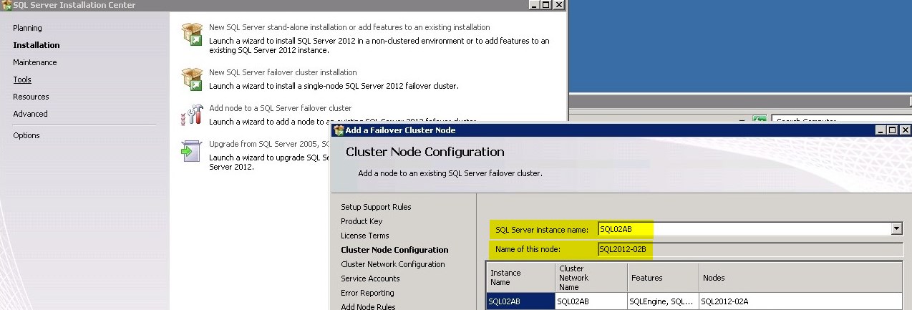Close the Add a Failover Cluster Node window
This screenshot has height=310, width=912.
905,130
